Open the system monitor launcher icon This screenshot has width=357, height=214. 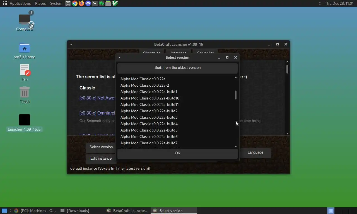102,3
